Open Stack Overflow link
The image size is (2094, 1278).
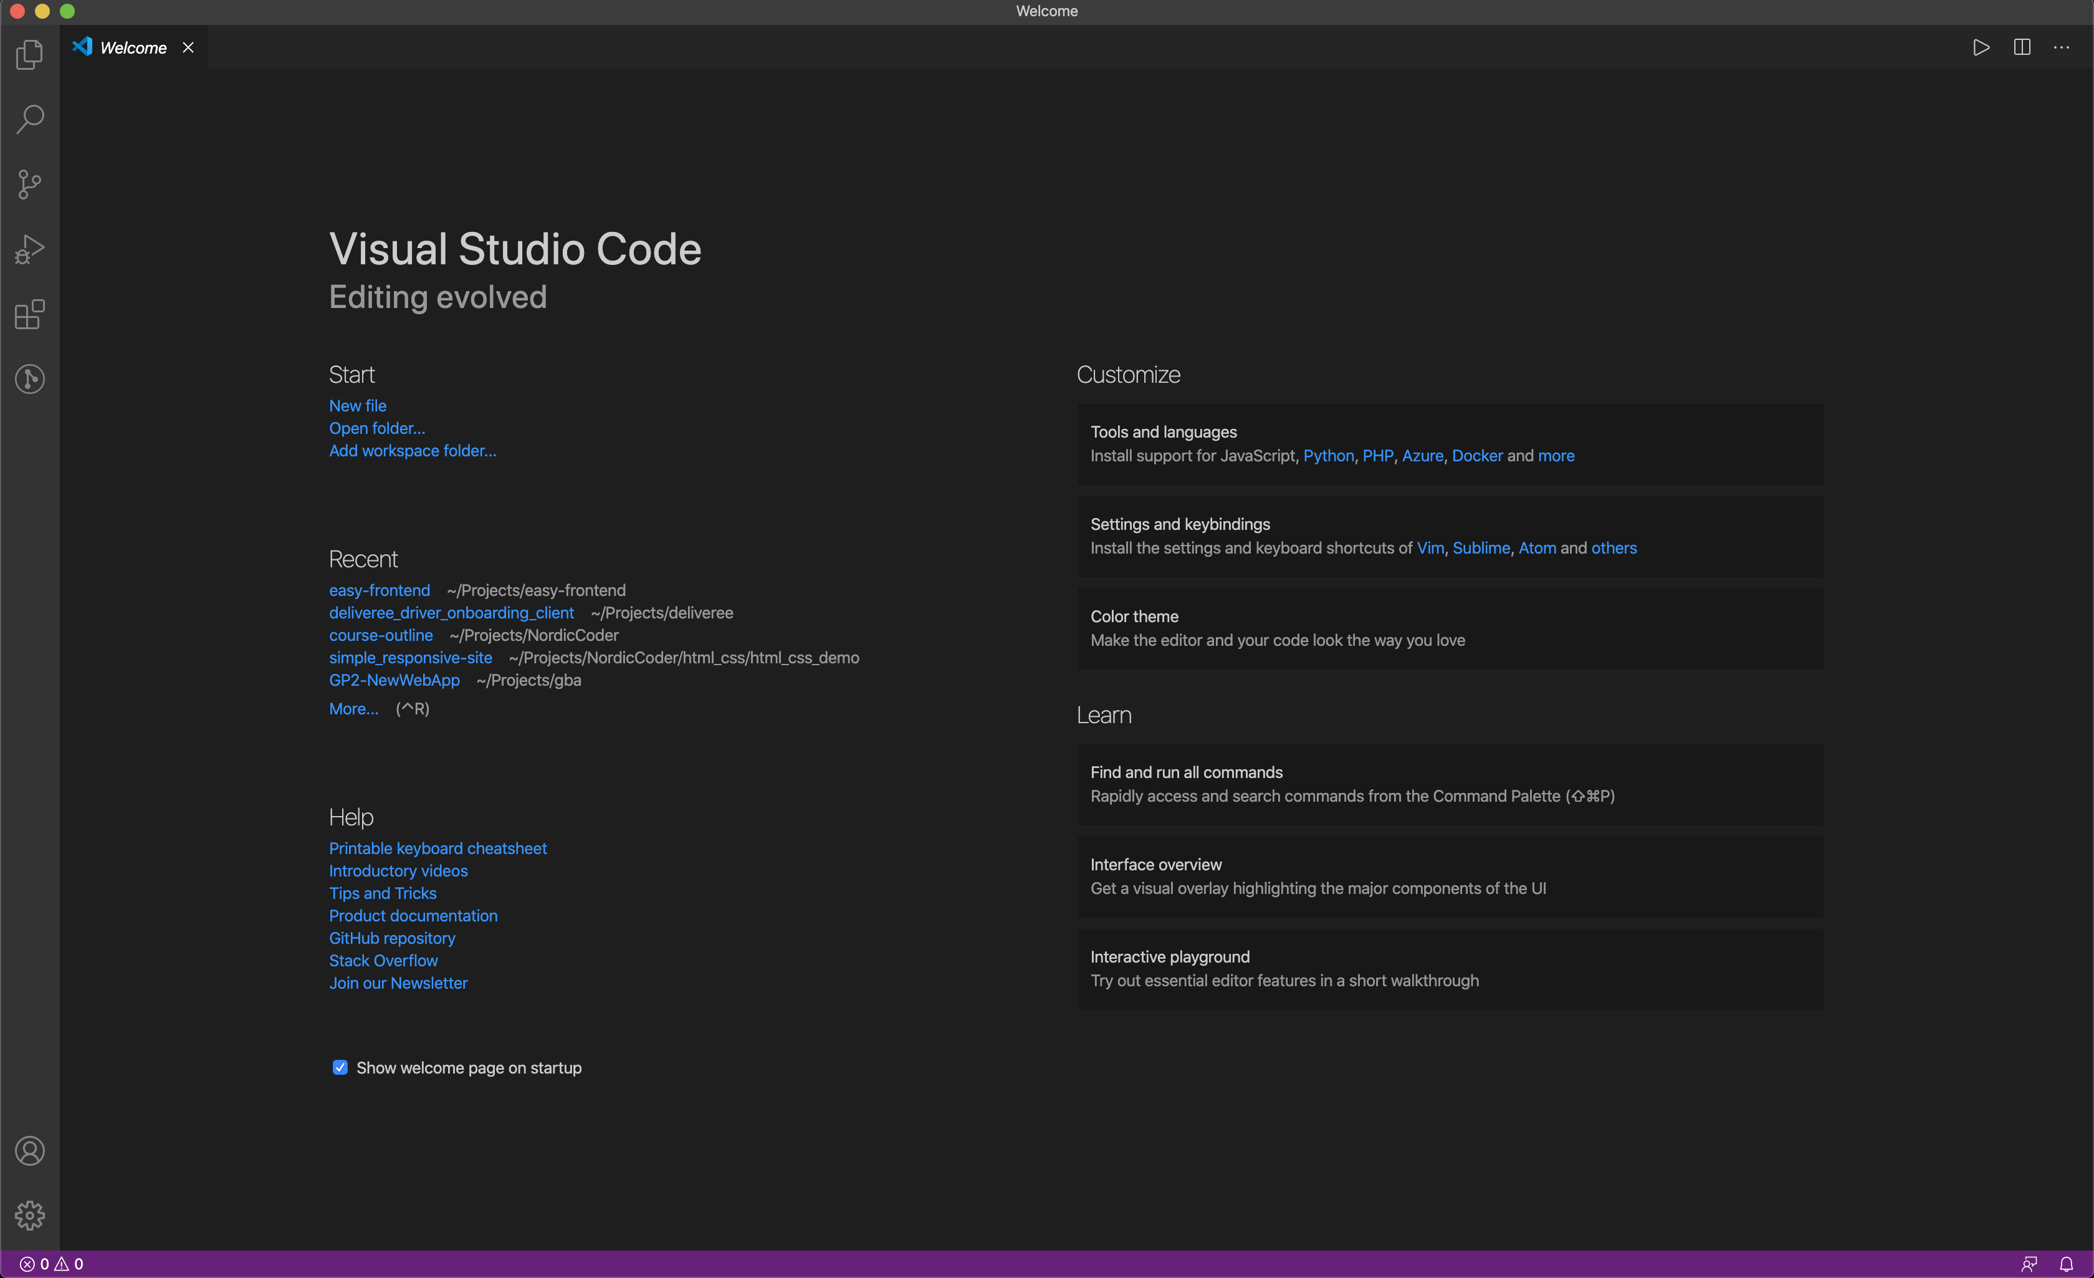click(x=384, y=960)
